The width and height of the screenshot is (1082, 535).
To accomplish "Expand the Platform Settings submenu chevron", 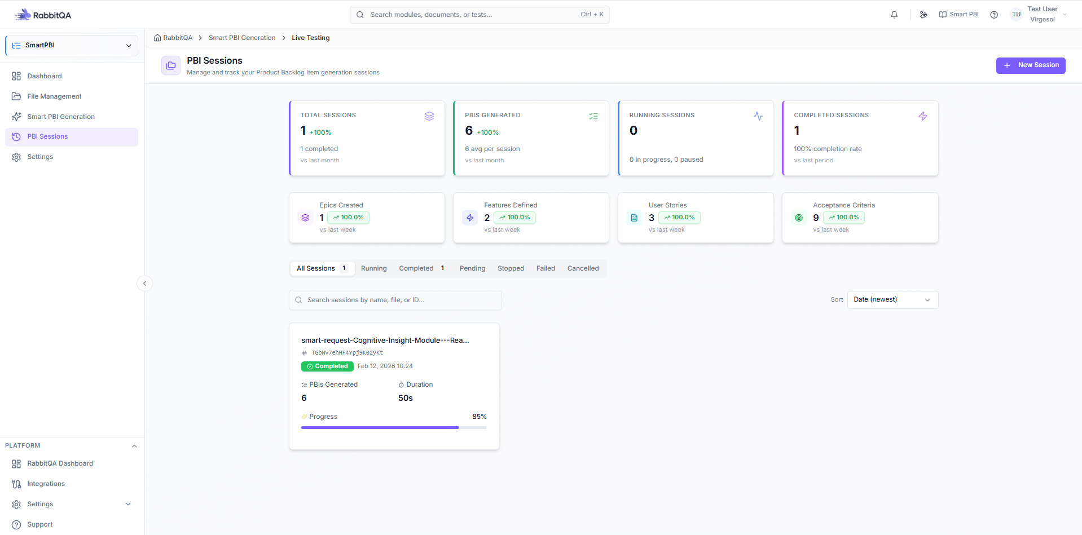I will pyautogui.click(x=128, y=504).
